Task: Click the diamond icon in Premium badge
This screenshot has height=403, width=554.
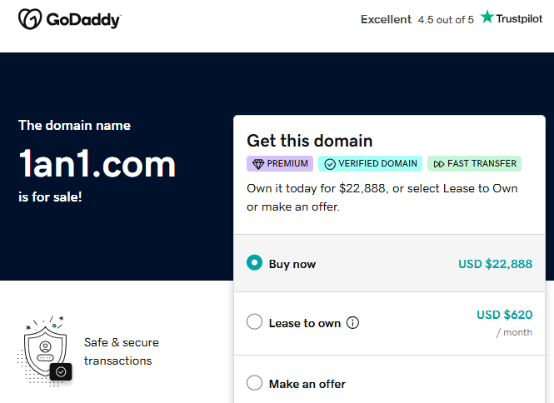Action: tap(258, 164)
